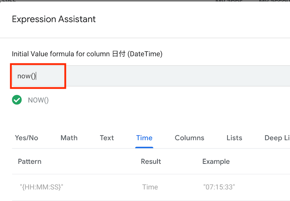
Task: Select the Time tab
Action: click(x=144, y=138)
